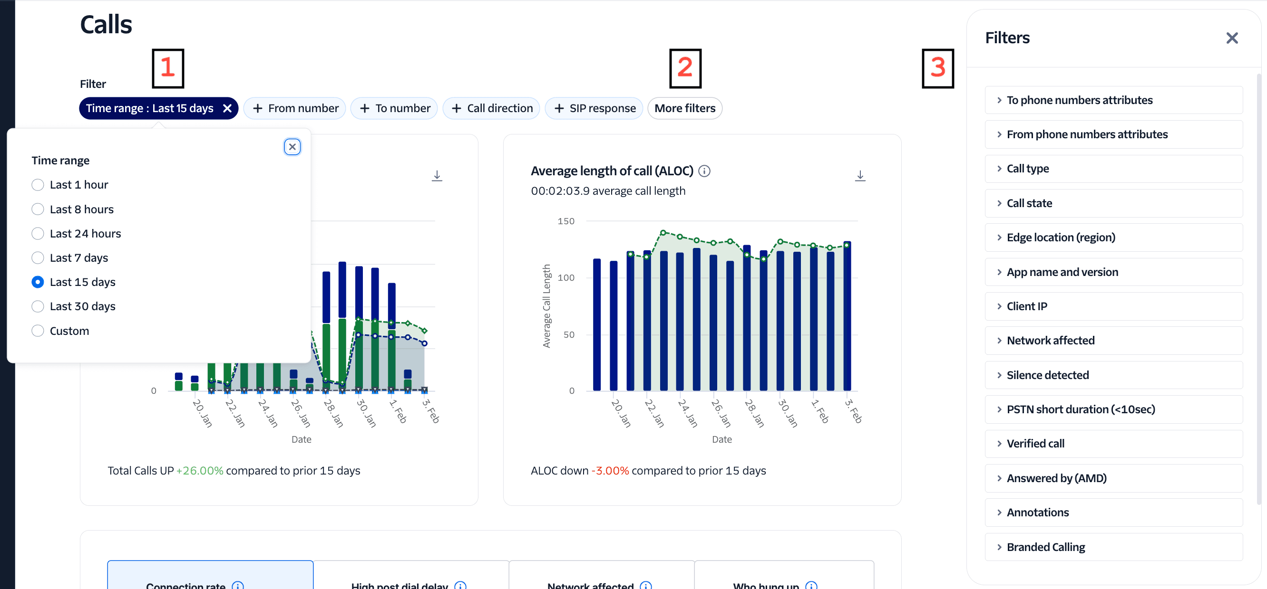Click the Network affected card info icon
Screen dimensions: 1267x589
pos(644,585)
